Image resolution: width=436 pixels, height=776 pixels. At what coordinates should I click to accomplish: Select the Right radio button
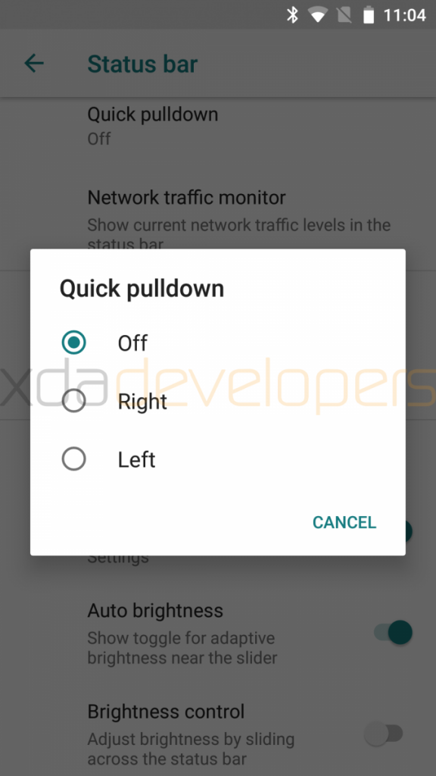(73, 401)
